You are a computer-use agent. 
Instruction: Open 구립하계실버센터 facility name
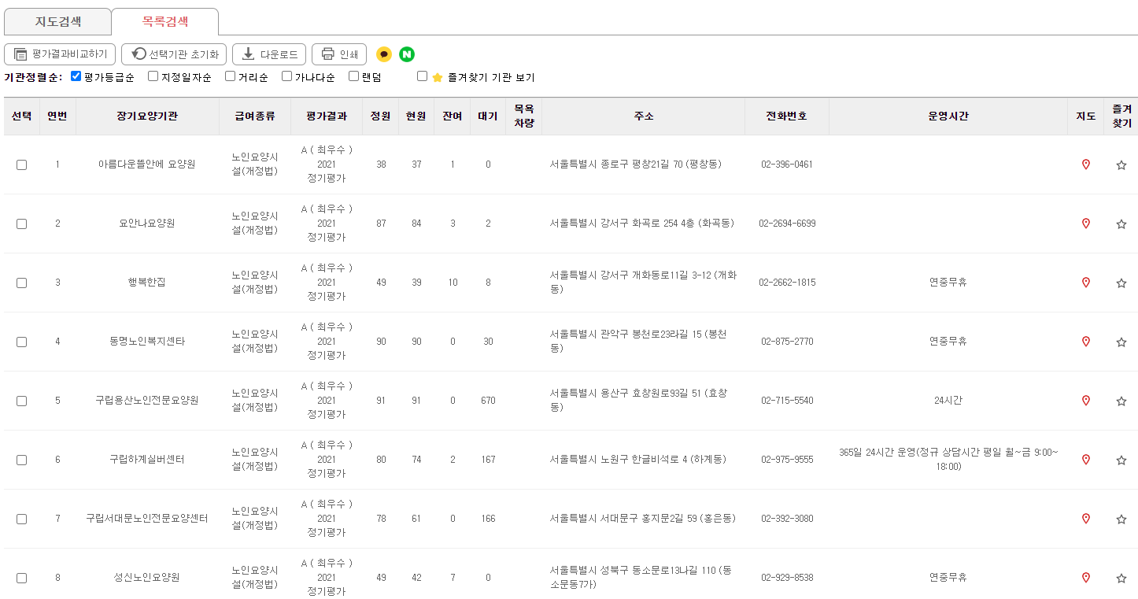point(147,460)
